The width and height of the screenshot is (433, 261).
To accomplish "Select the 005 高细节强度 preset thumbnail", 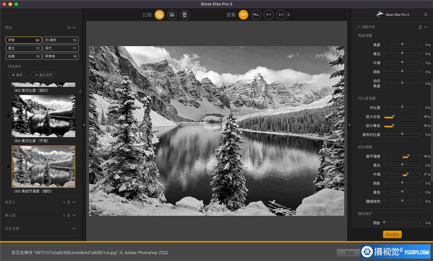I will pos(43,166).
